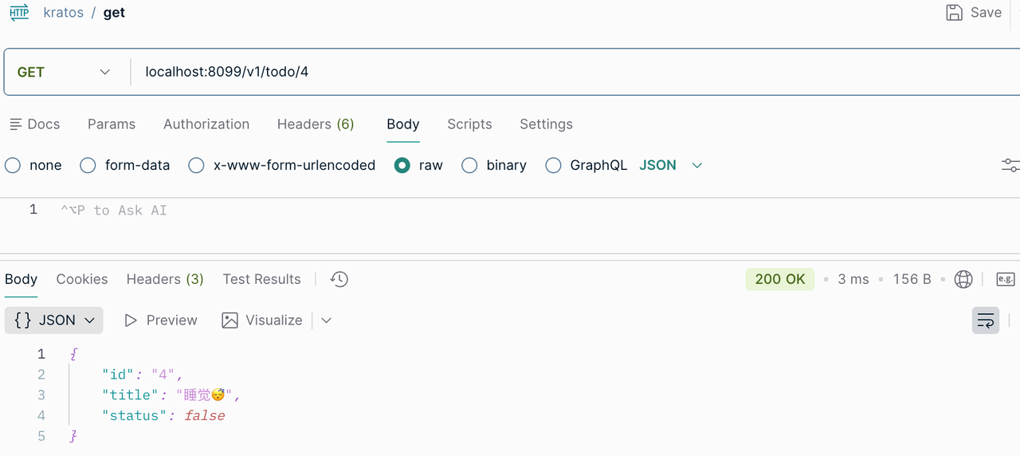This screenshot has height=456, width=1020.
Task: Toggle the response line wrap icon
Action: click(986, 320)
